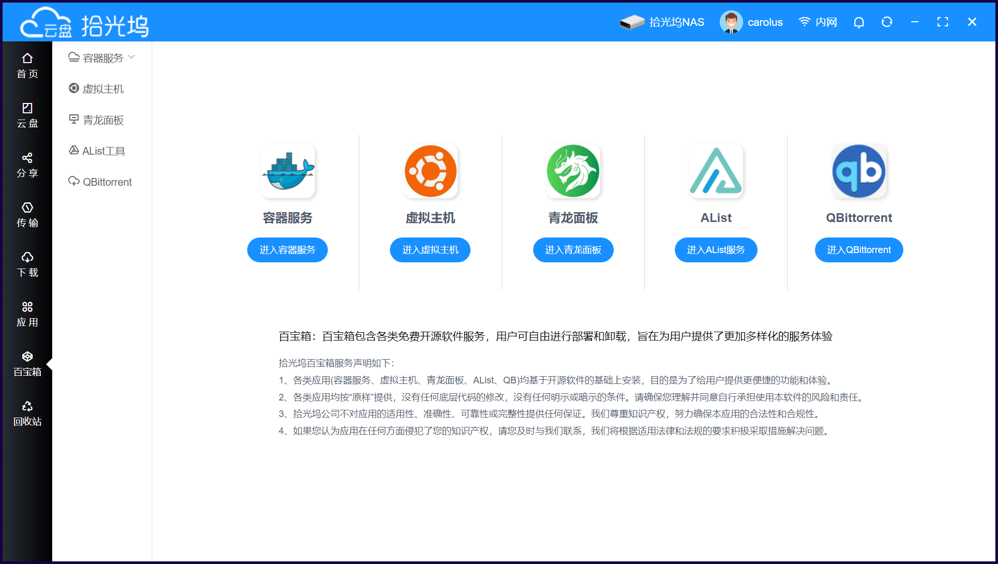
Task: Toggle fullscreen mode icon
Action: (x=943, y=22)
